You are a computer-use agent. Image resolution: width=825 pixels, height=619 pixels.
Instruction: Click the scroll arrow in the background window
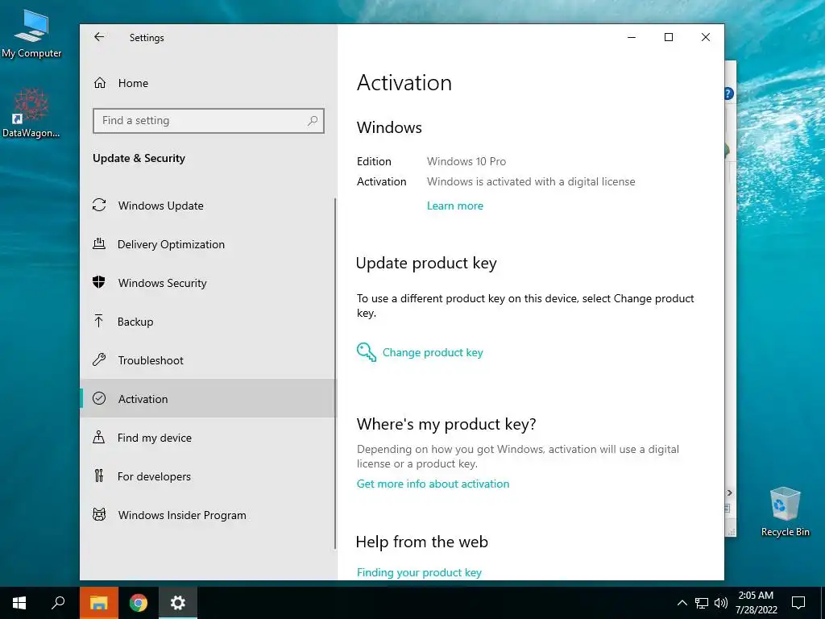(730, 492)
